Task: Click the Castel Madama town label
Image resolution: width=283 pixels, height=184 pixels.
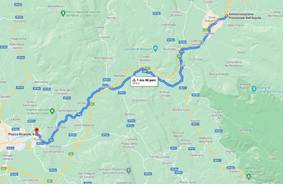Action: tap(84, 125)
